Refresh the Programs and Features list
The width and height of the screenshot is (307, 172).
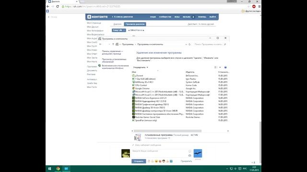[189, 44]
